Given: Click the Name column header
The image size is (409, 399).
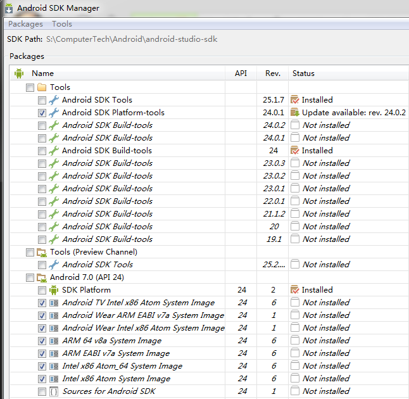Looking at the screenshot, I should click(43, 73).
